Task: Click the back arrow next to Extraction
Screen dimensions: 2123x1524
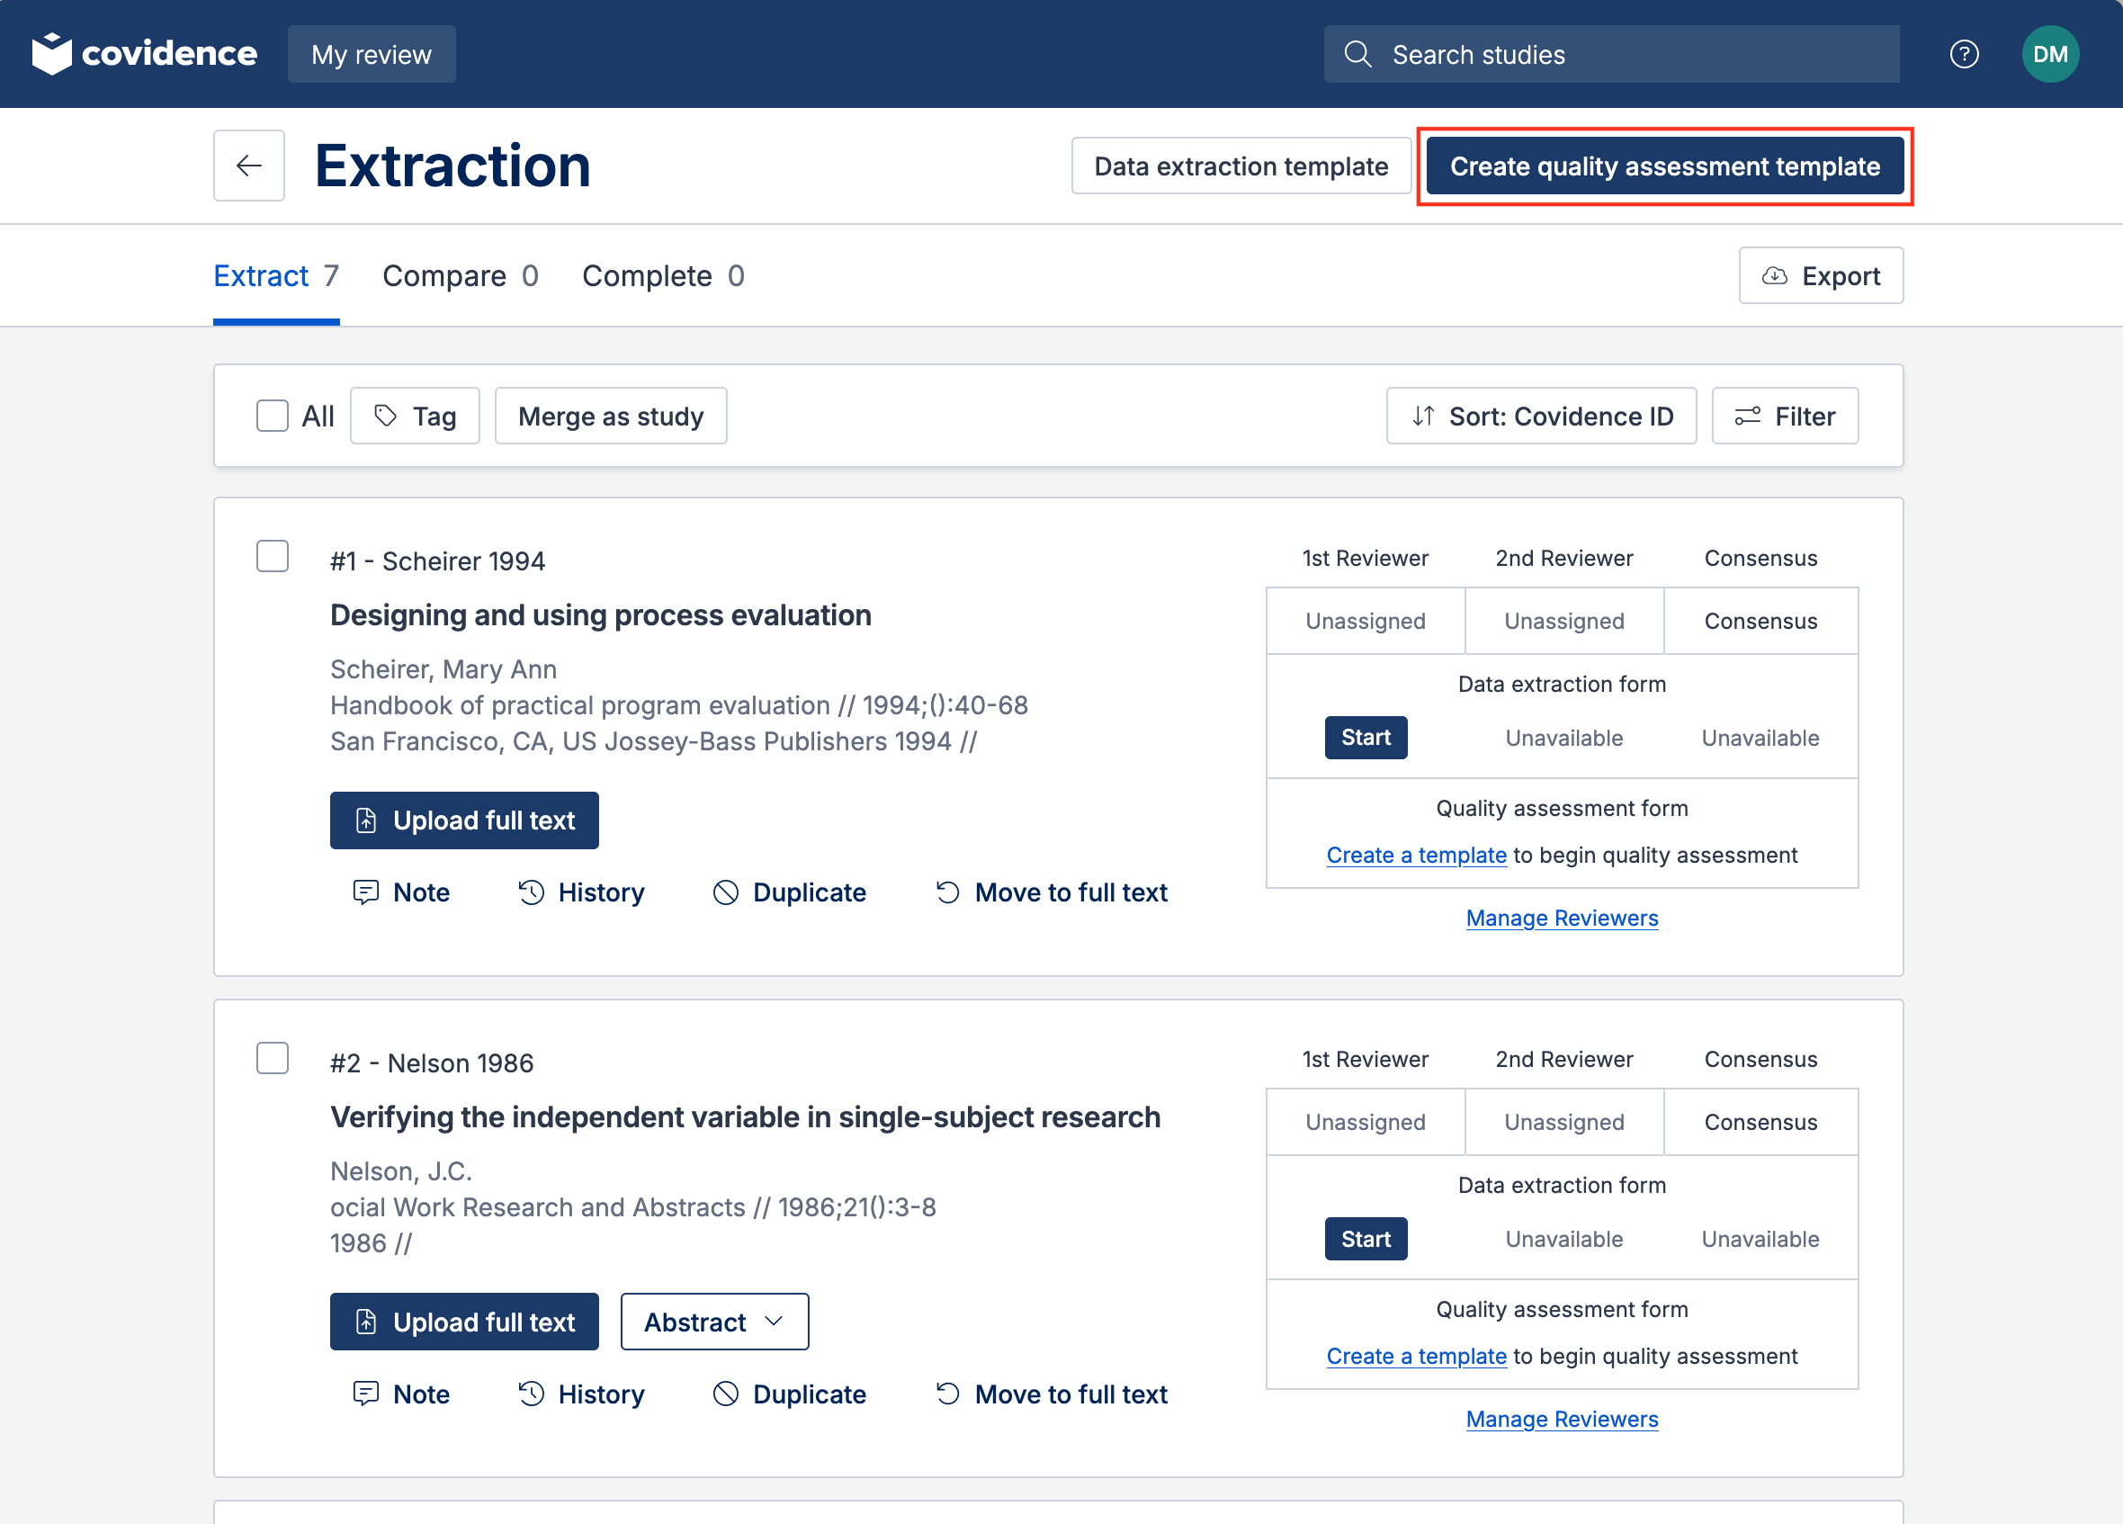Action: tap(248, 166)
